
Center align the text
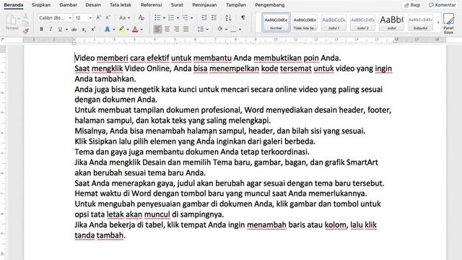click(167, 29)
